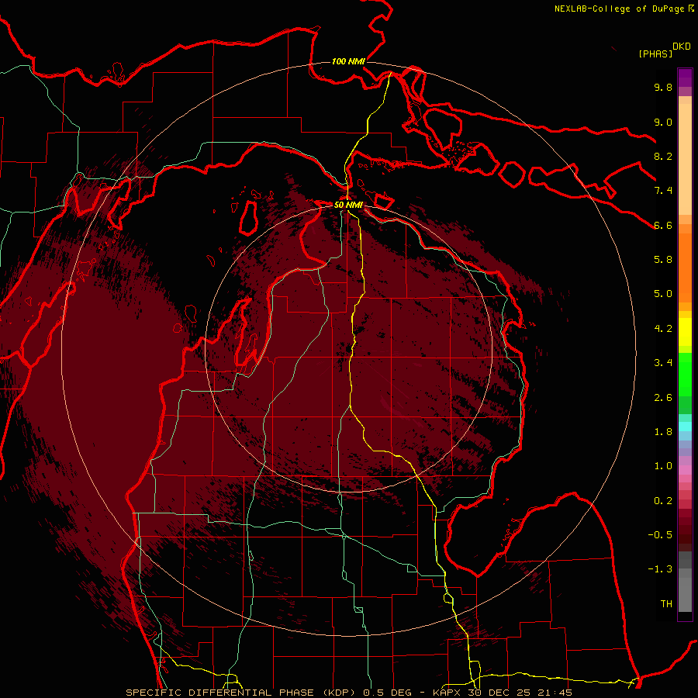Pick the bright yellow band on the color bar
This screenshot has width=698, height=698.
[x=685, y=332]
